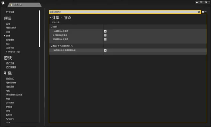This screenshot has height=127, width=211.
Task: Enable 压缩网格体距离场 checkbox
Action: click(x=105, y=39)
